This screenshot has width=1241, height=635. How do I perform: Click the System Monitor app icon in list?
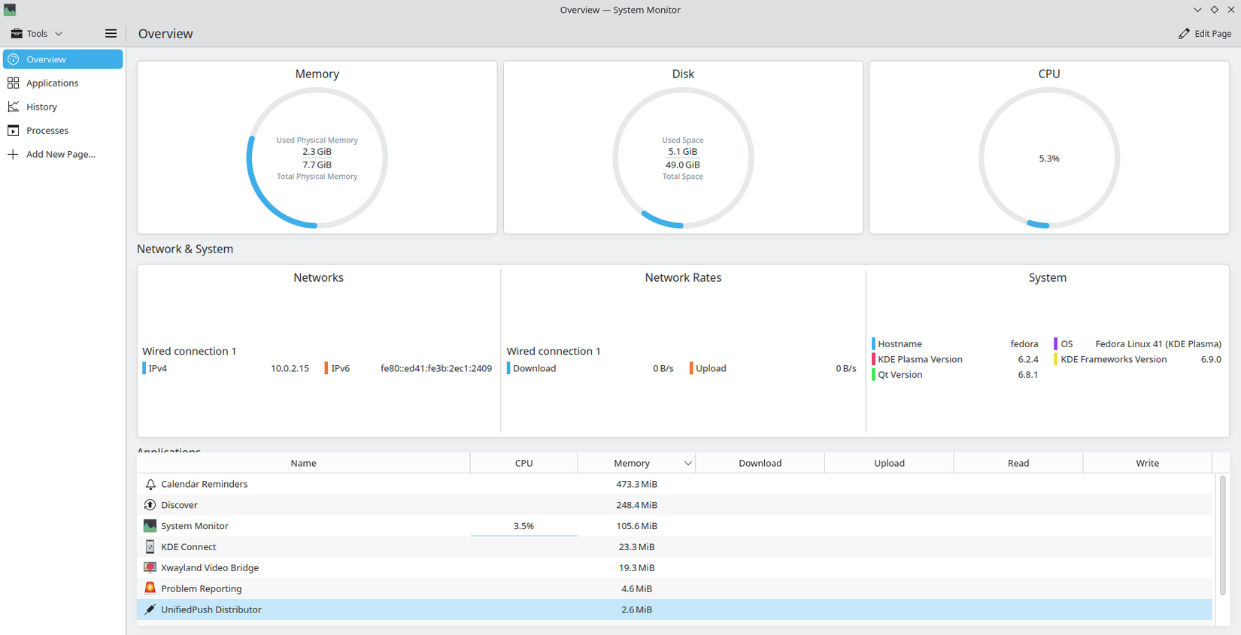pos(150,526)
